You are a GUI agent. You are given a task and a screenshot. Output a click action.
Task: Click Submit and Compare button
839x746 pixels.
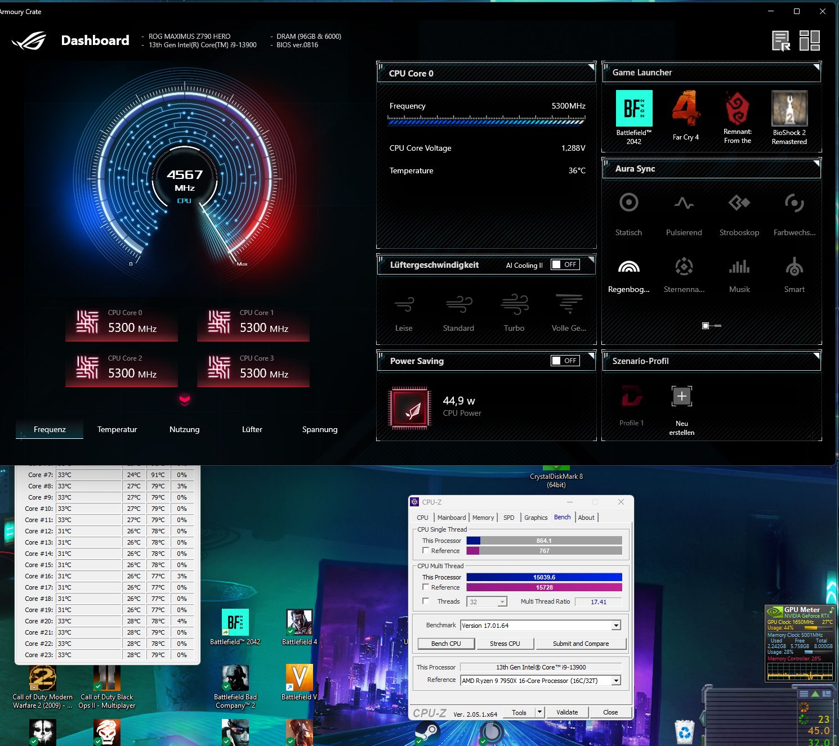(x=581, y=644)
